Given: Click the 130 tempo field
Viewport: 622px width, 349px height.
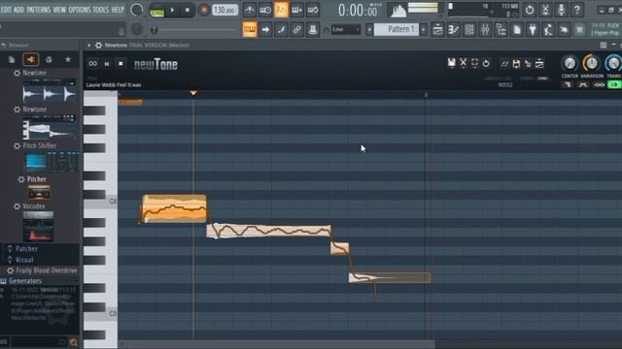Looking at the screenshot, I should click(225, 10).
